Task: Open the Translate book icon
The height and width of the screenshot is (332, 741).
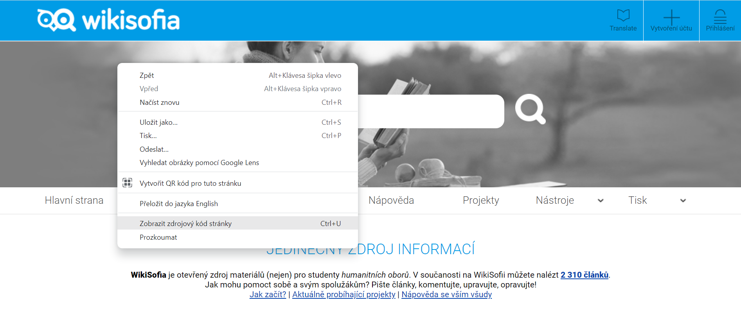Action: [x=623, y=16]
